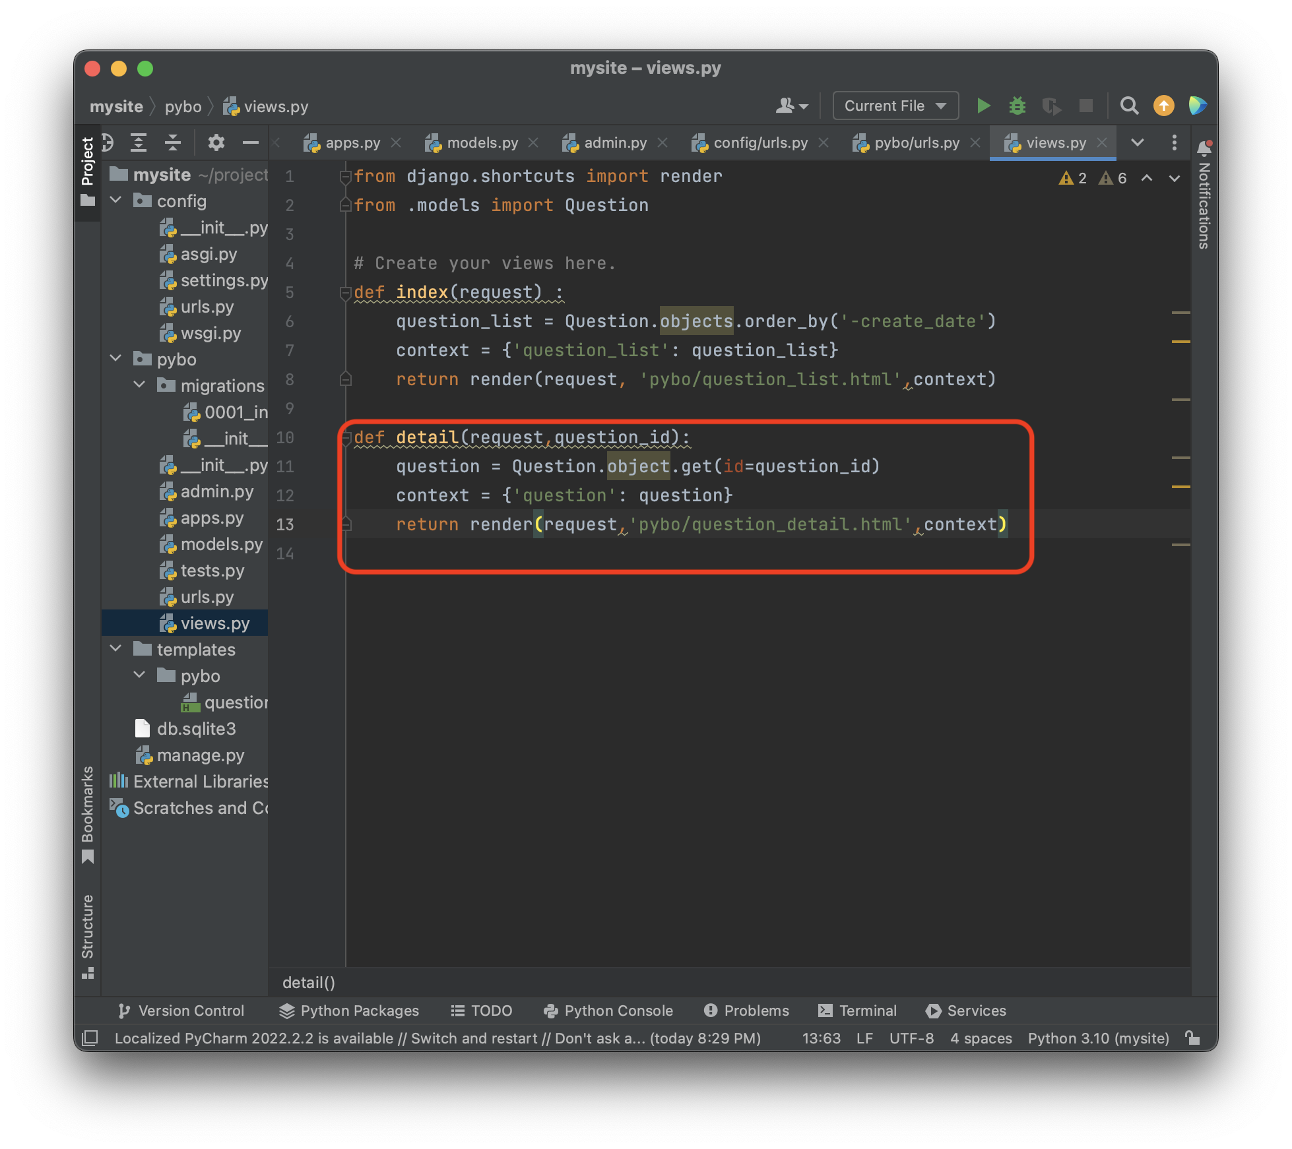Viewport: 1292px width, 1149px height.
Task: Open the Current File run configuration dropdown
Action: (895, 106)
